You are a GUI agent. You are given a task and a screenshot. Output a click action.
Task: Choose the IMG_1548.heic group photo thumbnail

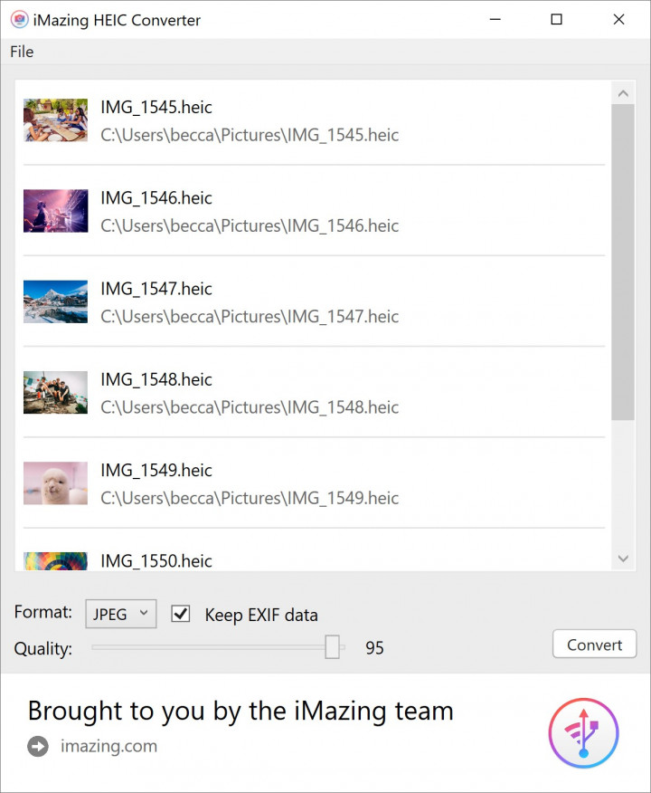pyautogui.click(x=55, y=392)
